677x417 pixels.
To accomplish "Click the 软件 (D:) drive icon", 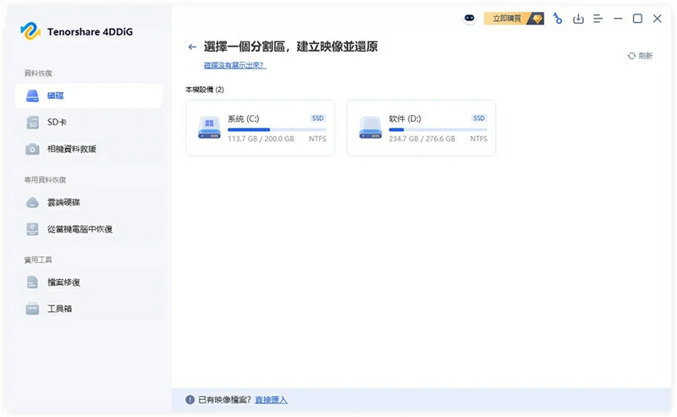I will (370, 128).
